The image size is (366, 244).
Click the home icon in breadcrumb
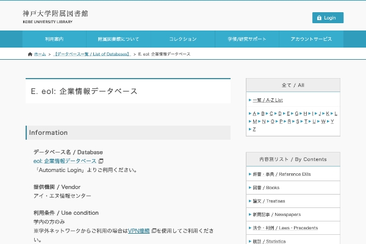(x=30, y=54)
